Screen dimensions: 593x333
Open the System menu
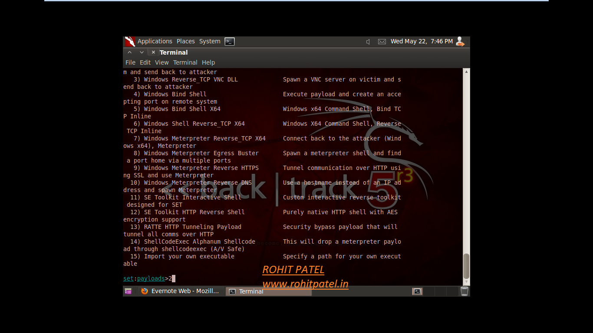(210, 41)
